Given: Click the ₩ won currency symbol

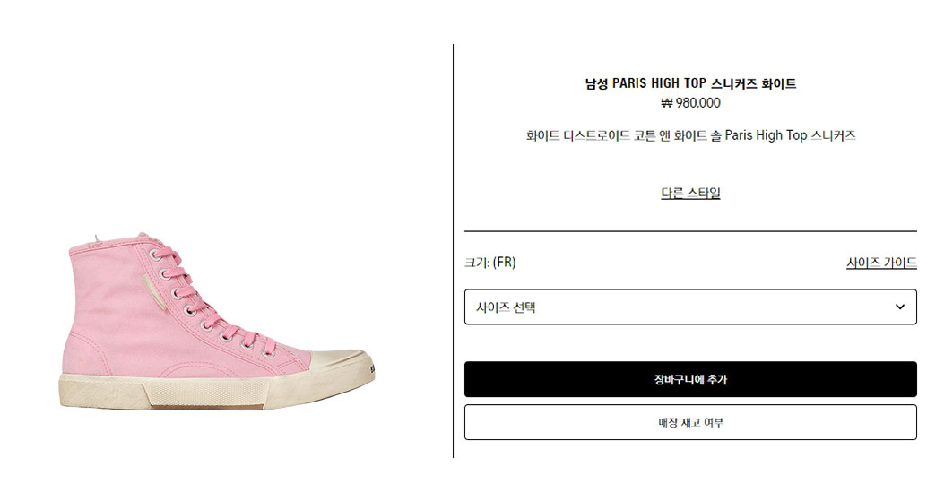Looking at the screenshot, I should pyautogui.click(x=667, y=103).
